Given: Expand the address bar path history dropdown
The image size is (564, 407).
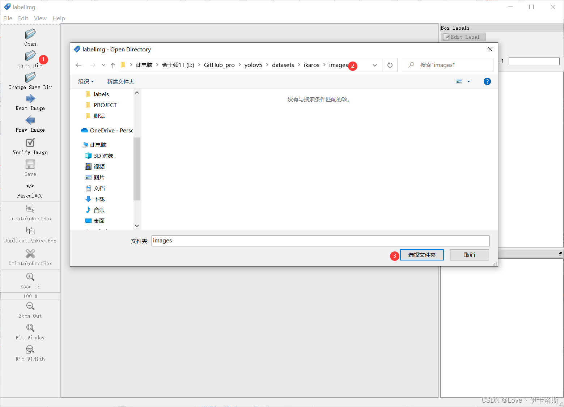Looking at the screenshot, I should coord(375,65).
